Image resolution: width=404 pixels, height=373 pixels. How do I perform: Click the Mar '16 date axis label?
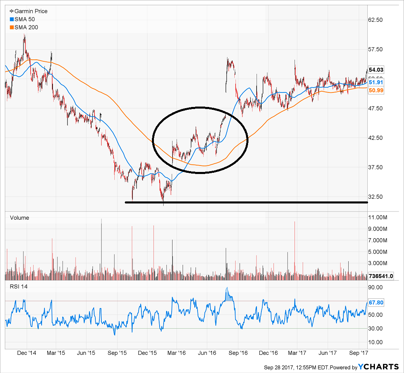[x=177, y=353]
